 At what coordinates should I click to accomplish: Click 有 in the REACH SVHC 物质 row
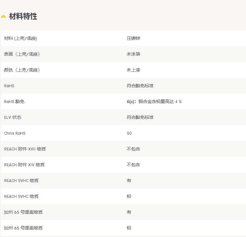[x=129, y=180]
